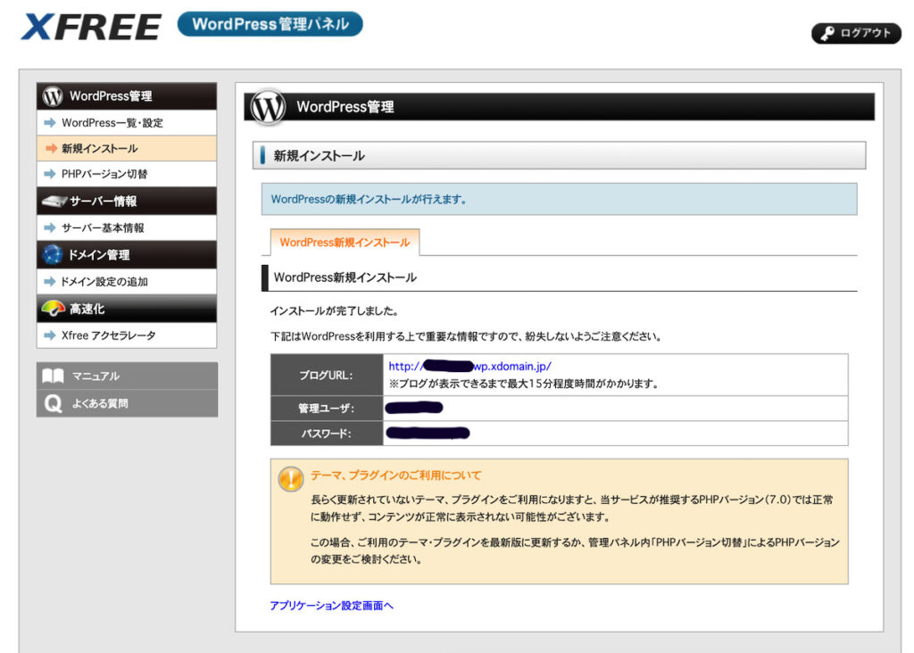The image size is (914, 653).
Task: Click the key icon on logout button
Action: (827, 33)
